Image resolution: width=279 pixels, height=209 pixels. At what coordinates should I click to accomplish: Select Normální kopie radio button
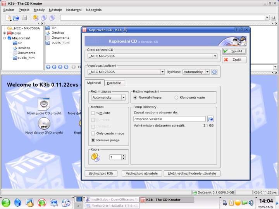pos(135,98)
